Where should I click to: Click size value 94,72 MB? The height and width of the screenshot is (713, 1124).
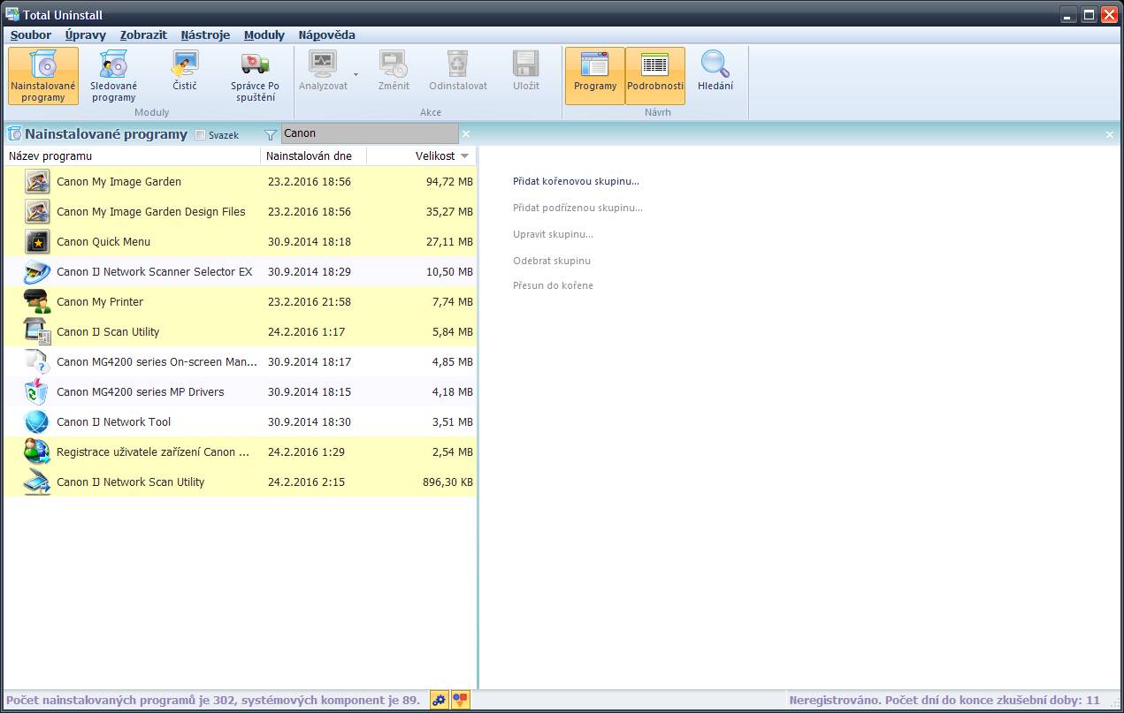point(449,181)
